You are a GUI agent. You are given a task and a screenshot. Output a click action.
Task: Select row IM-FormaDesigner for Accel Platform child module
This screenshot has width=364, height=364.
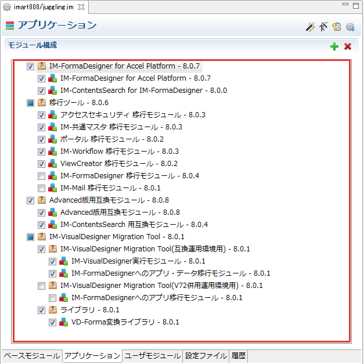pyautogui.click(x=135, y=78)
